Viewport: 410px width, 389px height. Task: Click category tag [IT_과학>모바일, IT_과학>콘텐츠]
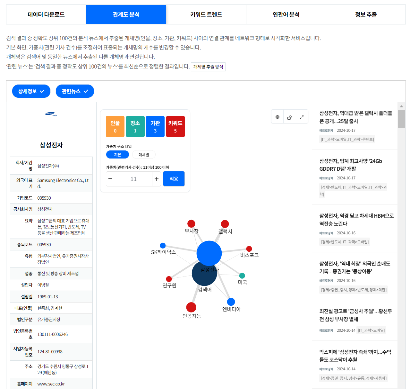click(x=347, y=139)
